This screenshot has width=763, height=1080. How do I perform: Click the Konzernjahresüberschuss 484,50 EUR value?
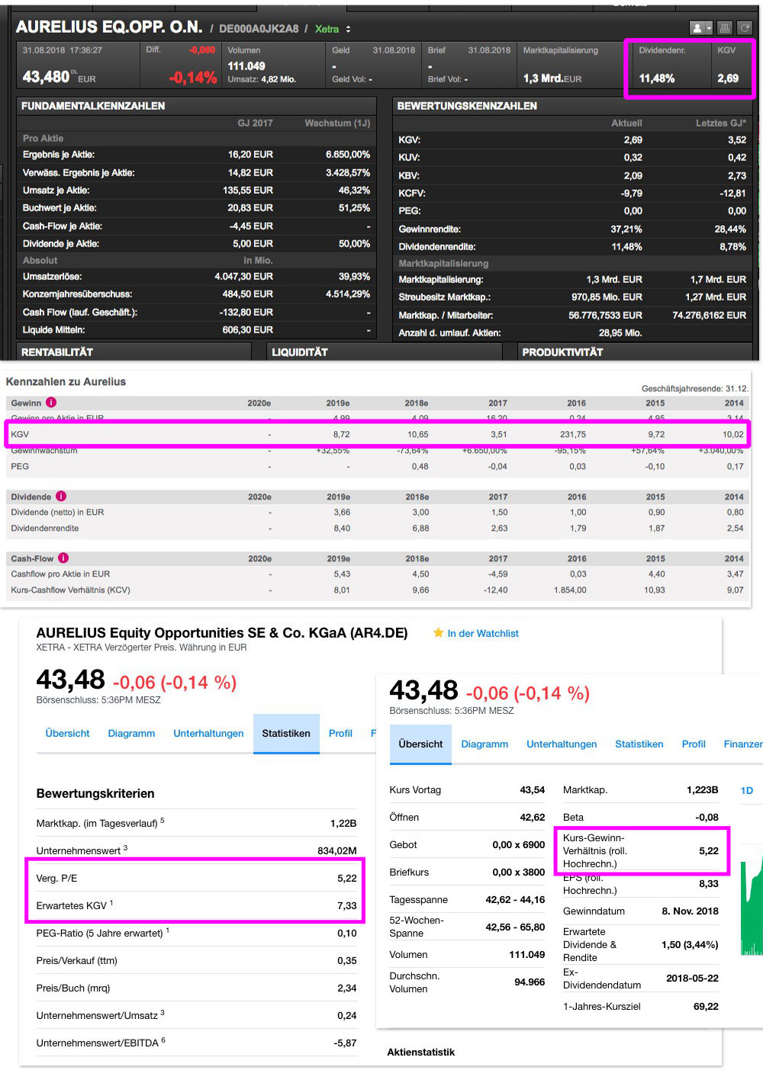[248, 294]
